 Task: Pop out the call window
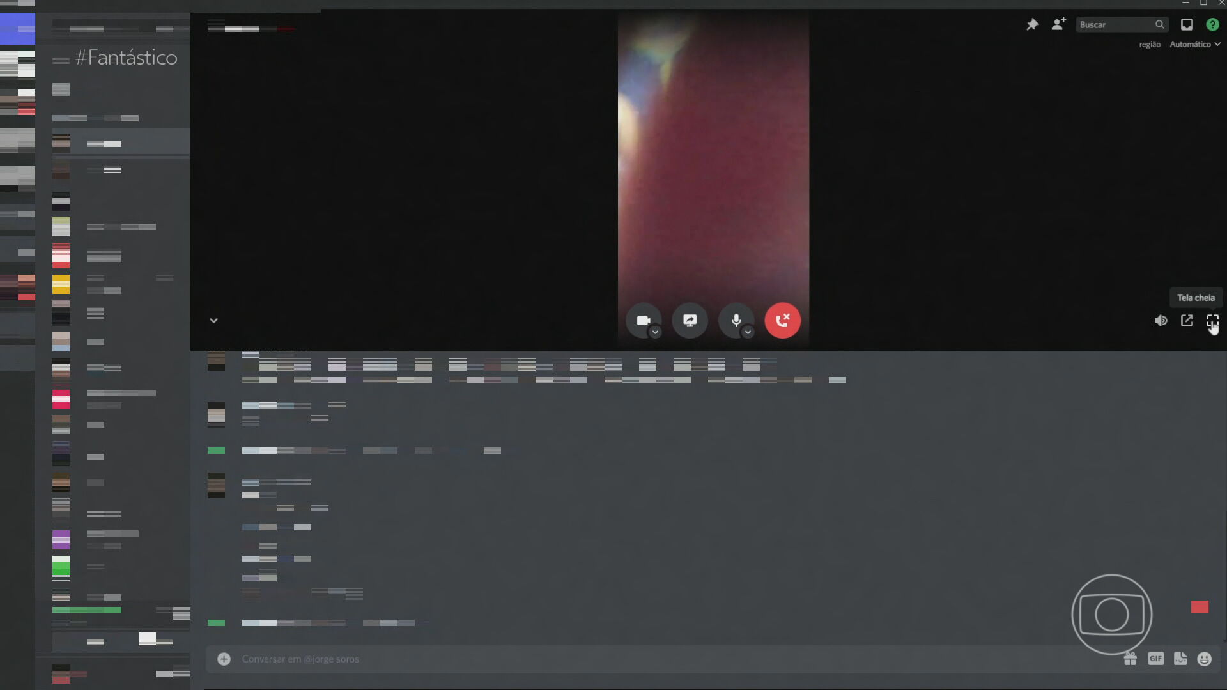point(1187,321)
